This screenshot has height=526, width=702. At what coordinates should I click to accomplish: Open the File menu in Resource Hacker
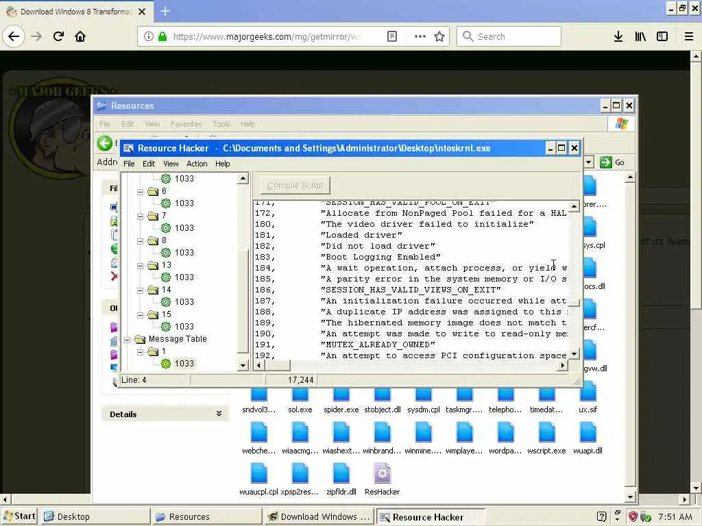coord(129,164)
